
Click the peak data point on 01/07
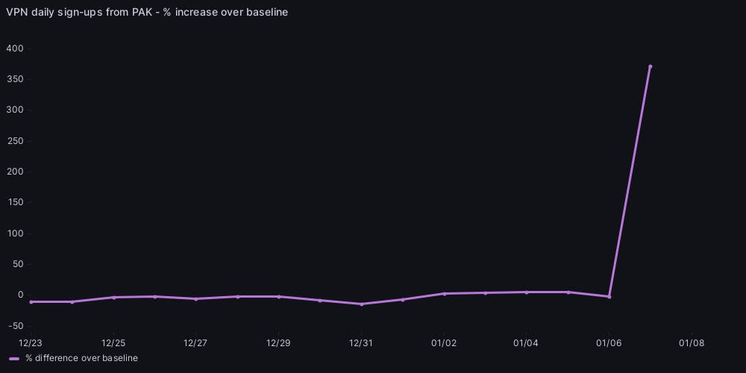650,66
